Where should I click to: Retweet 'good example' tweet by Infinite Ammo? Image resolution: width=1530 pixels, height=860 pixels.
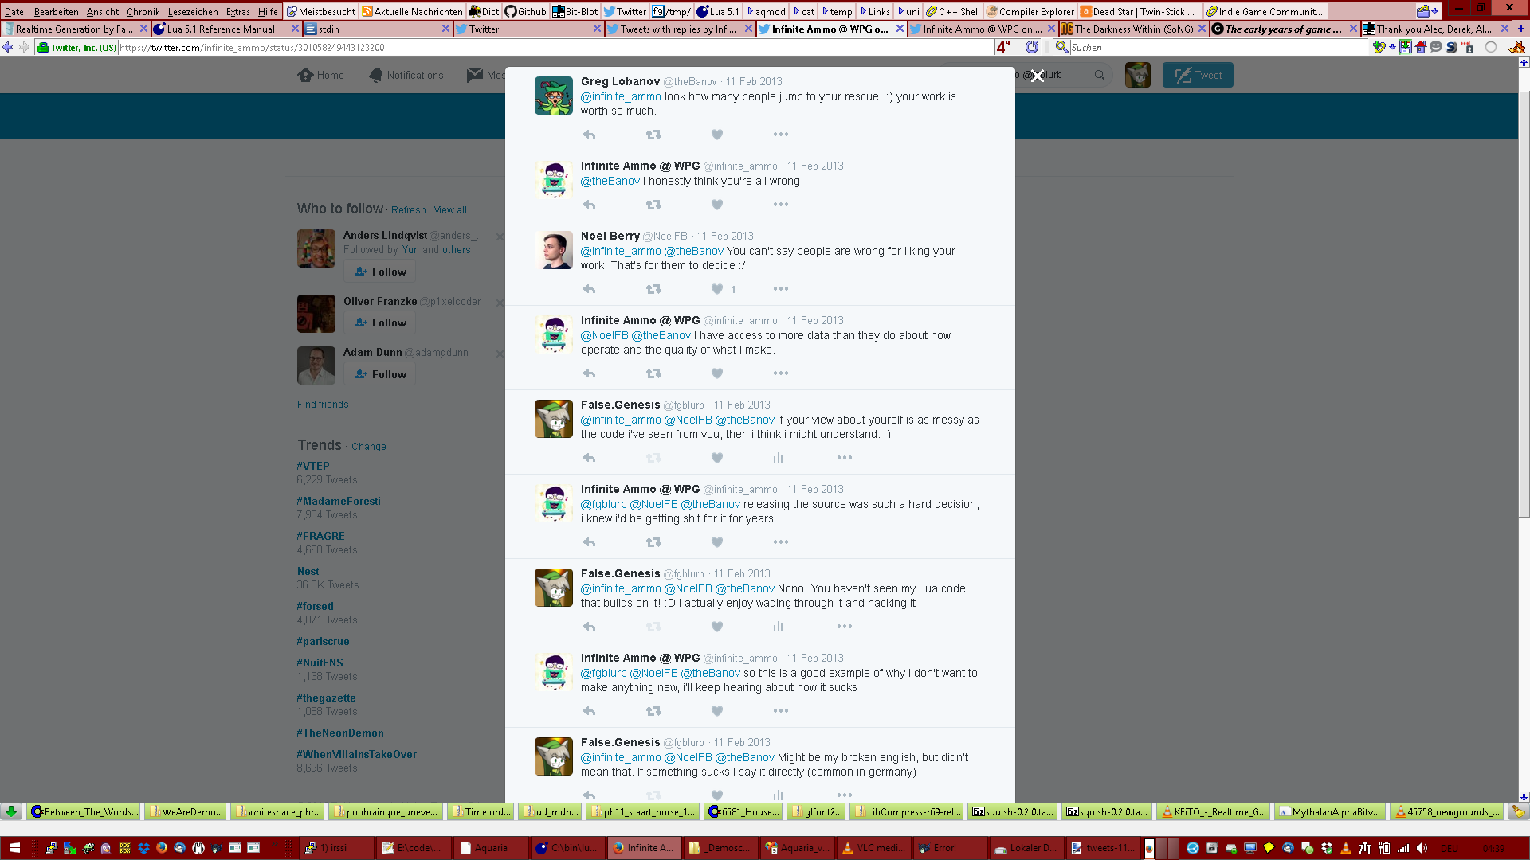[653, 711]
